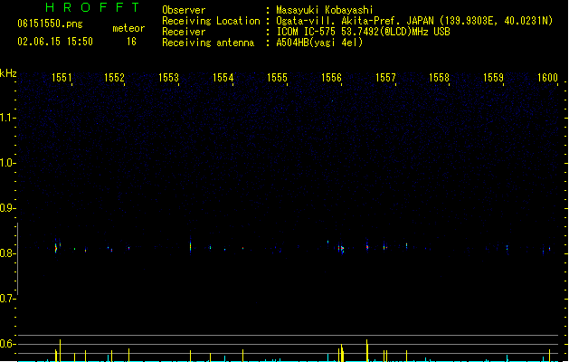Image resolution: width=569 pixels, height=362 pixels.
Task: Click the Ogata-vill. Akita-Pref. JAPAN location text
Action: pos(414,21)
